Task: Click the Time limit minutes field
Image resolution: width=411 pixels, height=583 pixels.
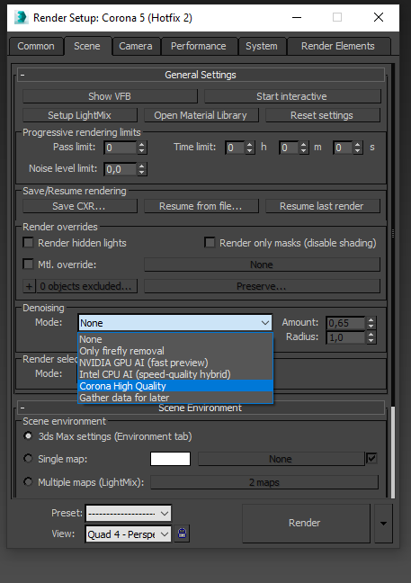Action: point(290,148)
